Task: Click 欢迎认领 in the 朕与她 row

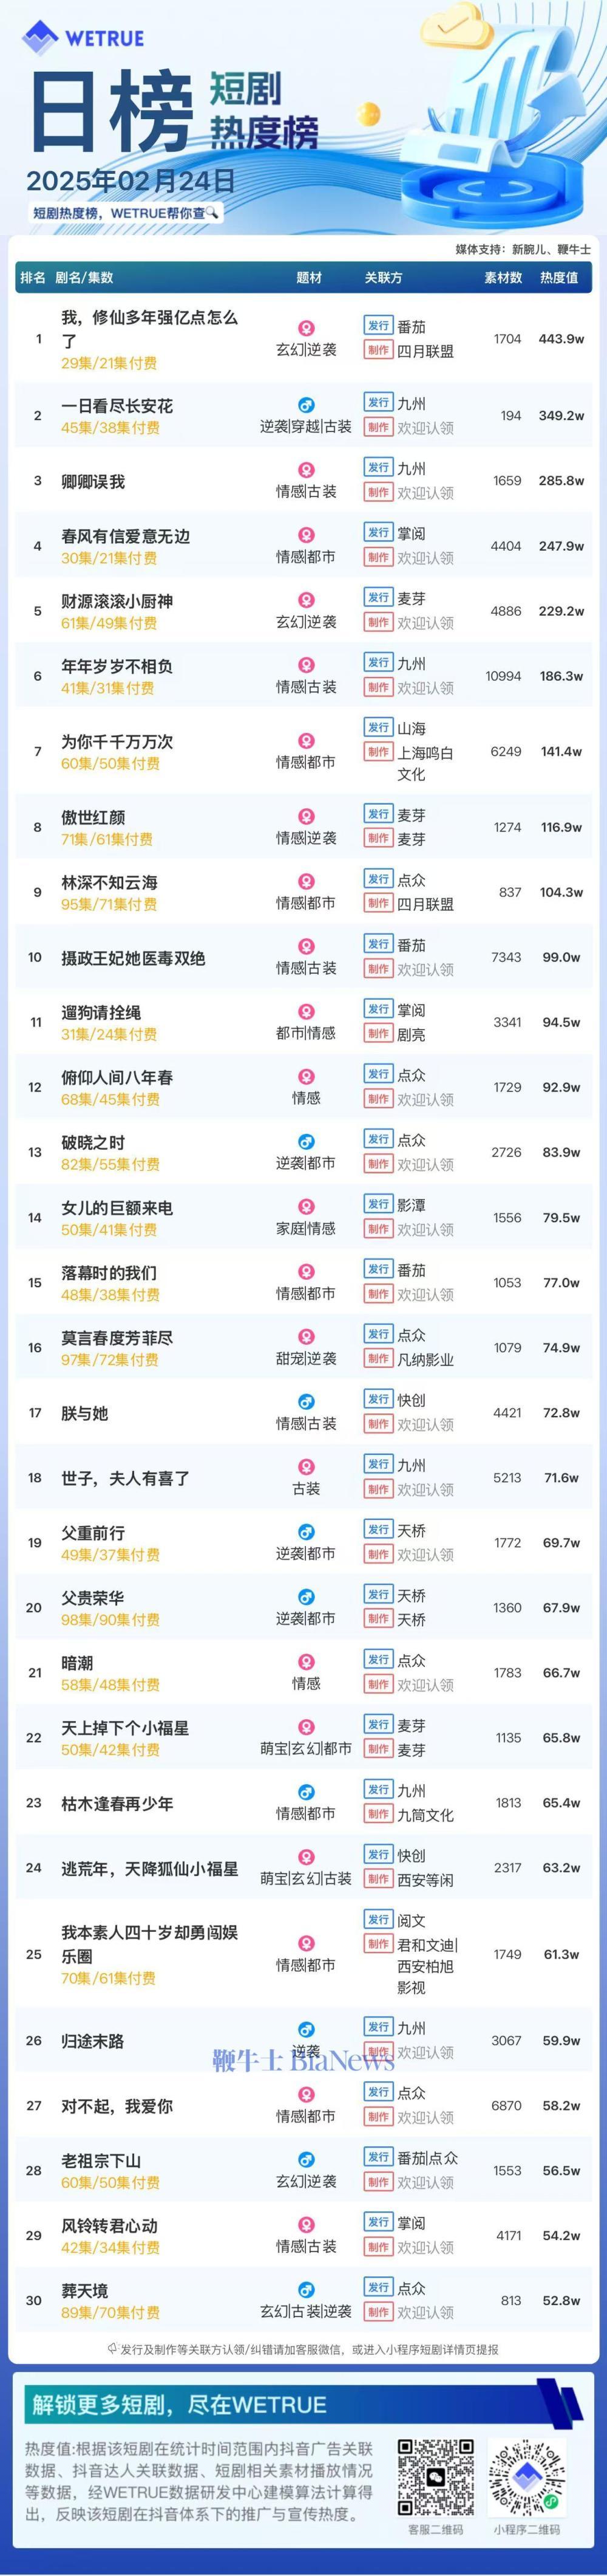Action: (x=426, y=1424)
